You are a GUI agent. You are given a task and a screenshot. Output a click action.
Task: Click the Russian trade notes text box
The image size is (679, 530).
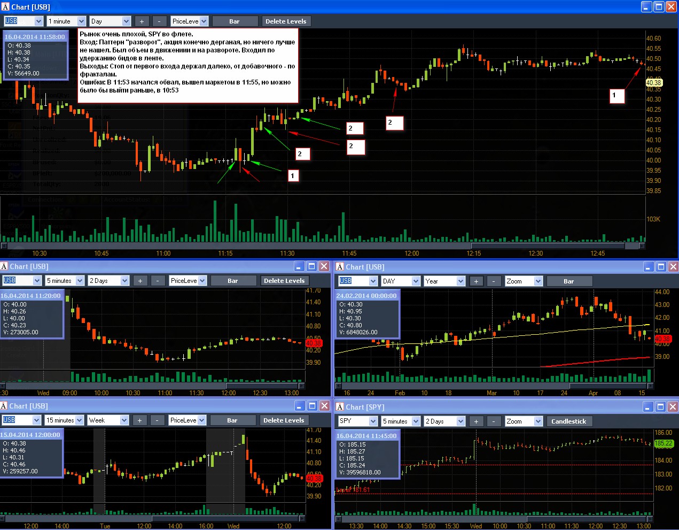[188, 65]
